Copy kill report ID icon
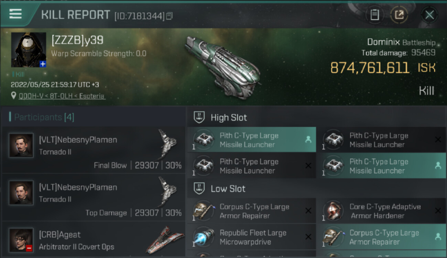The image size is (447, 258). [169, 16]
